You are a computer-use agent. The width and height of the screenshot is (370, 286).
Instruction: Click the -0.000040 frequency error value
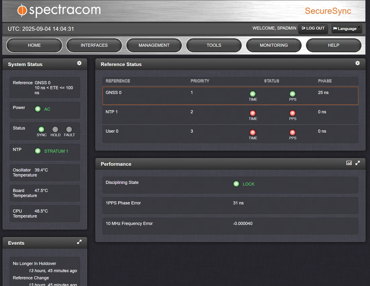coord(243,223)
